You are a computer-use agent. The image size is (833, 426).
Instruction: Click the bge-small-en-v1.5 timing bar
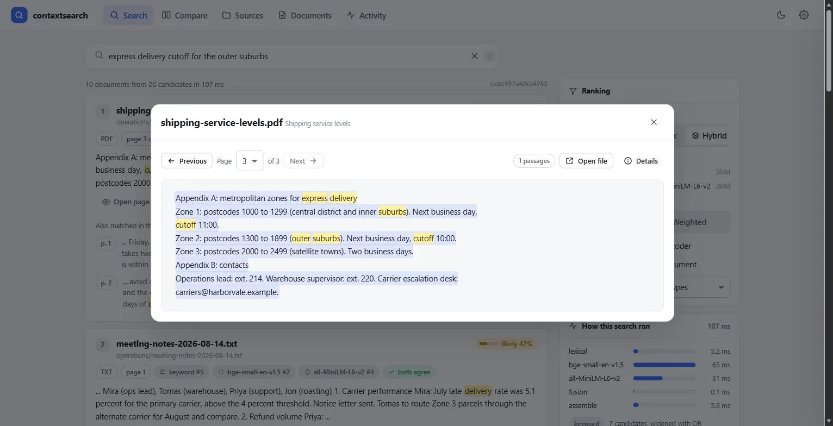[x=664, y=365]
